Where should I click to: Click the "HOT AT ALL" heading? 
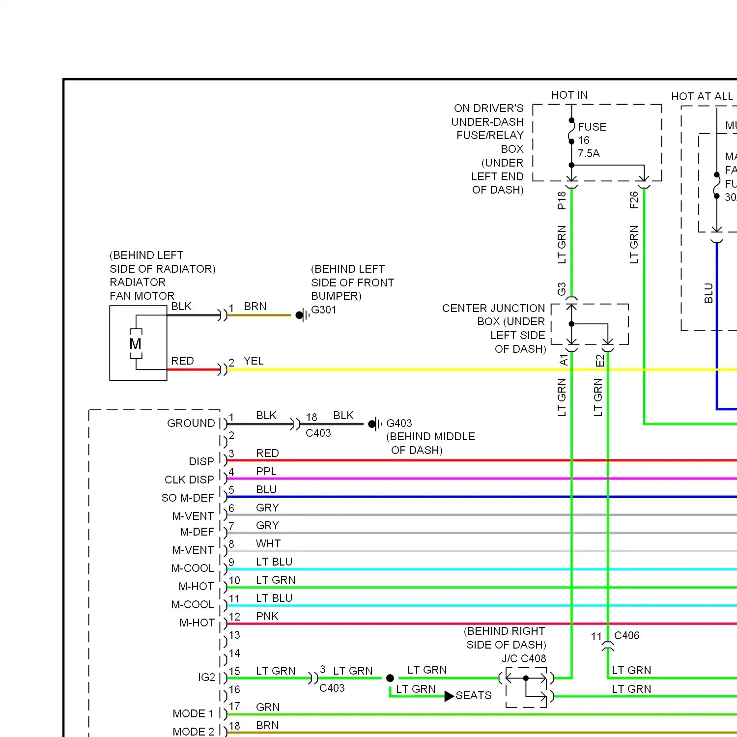pyautogui.click(x=702, y=96)
